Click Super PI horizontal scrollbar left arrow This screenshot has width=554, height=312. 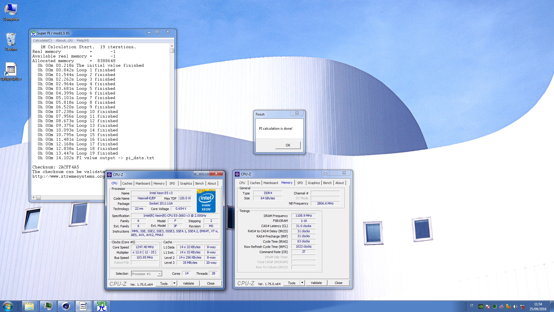[x=33, y=198]
